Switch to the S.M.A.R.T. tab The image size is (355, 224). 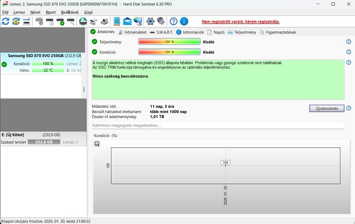[162, 32]
